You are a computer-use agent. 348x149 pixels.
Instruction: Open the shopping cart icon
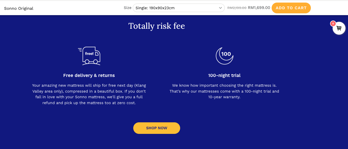pos(339,28)
